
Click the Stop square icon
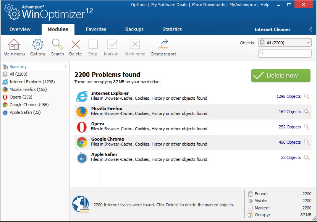(x=93, y=44)
